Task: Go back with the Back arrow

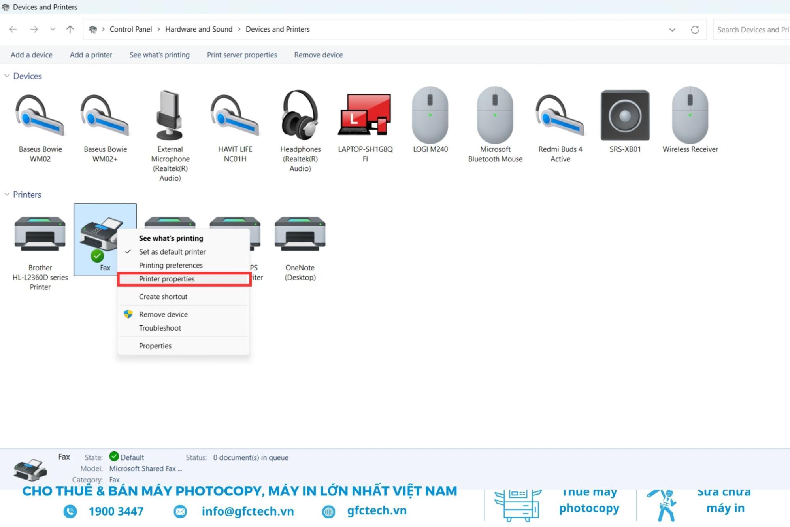Action: pos(13,29)
